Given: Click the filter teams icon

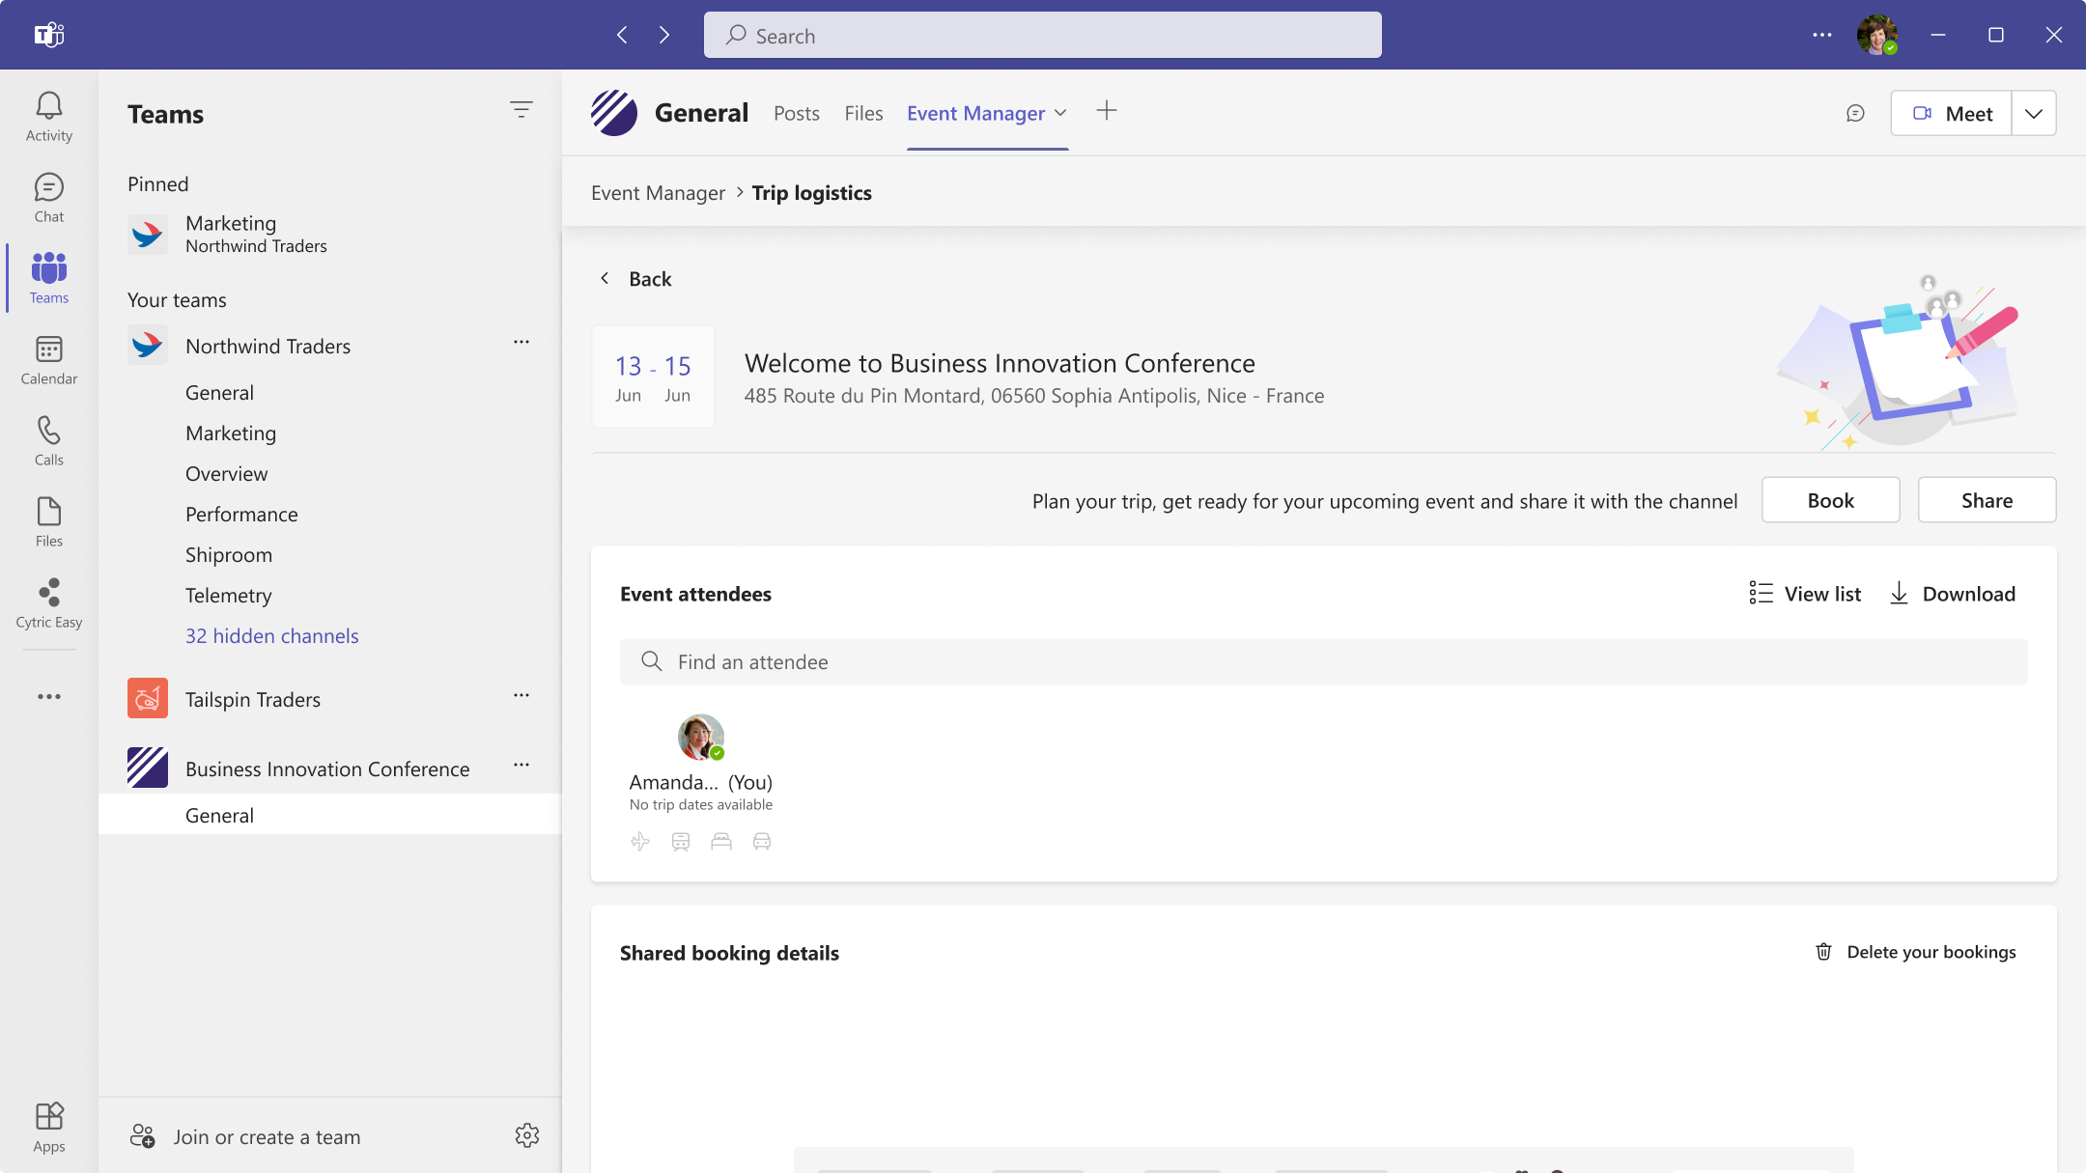Looking at the screenshot, I should tap(521, 110).
